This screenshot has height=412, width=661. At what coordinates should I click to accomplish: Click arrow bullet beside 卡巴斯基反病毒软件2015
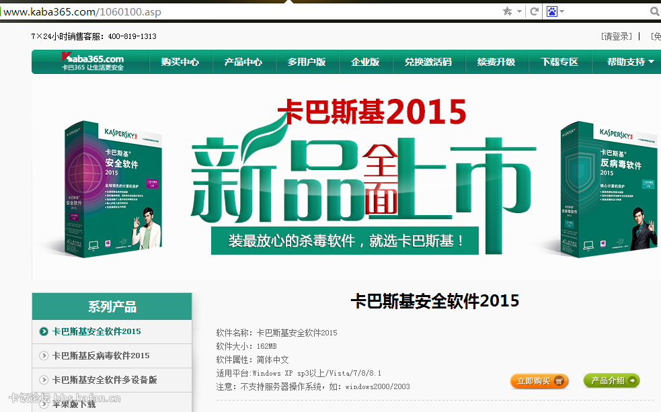tap(44, 356)
